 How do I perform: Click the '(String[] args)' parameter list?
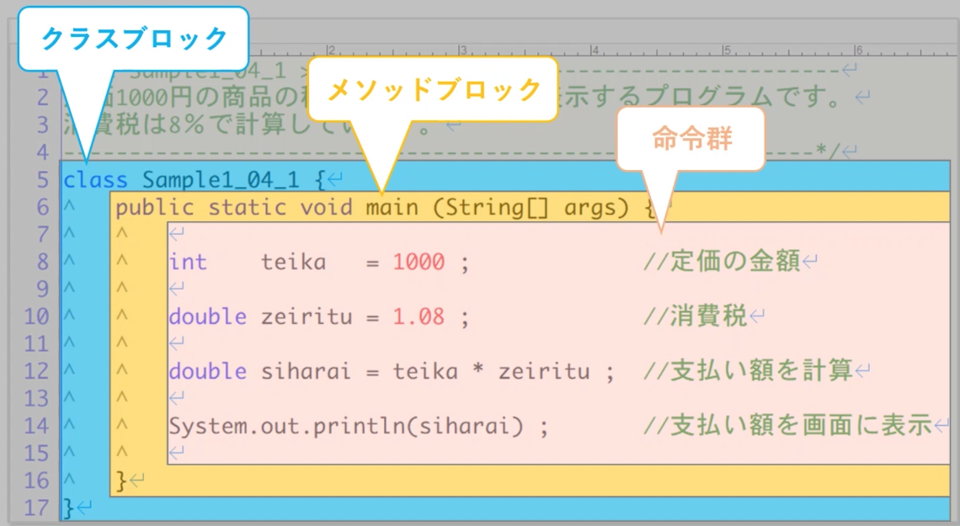point(531,208)
